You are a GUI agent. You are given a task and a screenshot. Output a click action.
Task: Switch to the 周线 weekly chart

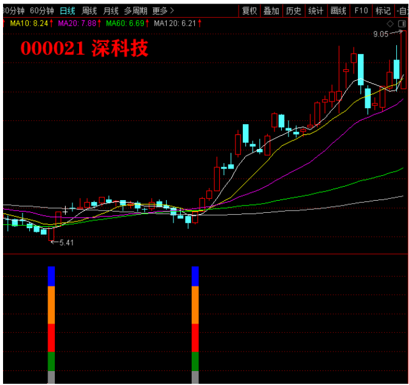click(89, 11)
